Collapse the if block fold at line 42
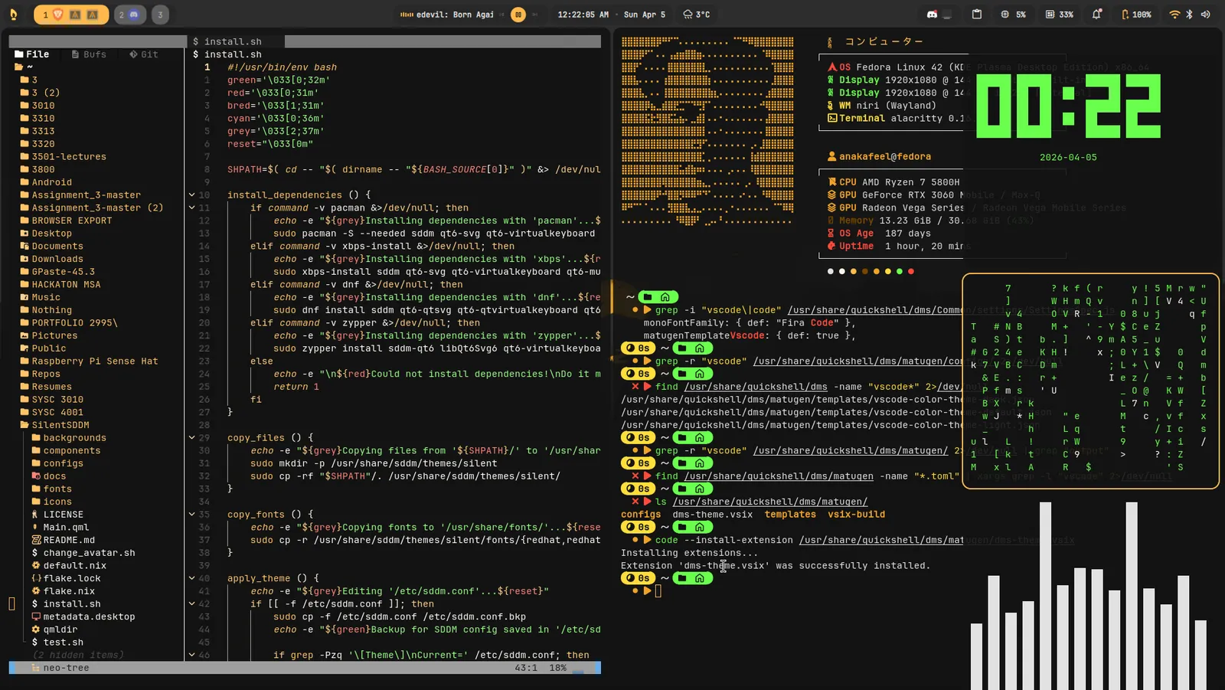The height and width of the screenshot is (690, 1225). 191,604
